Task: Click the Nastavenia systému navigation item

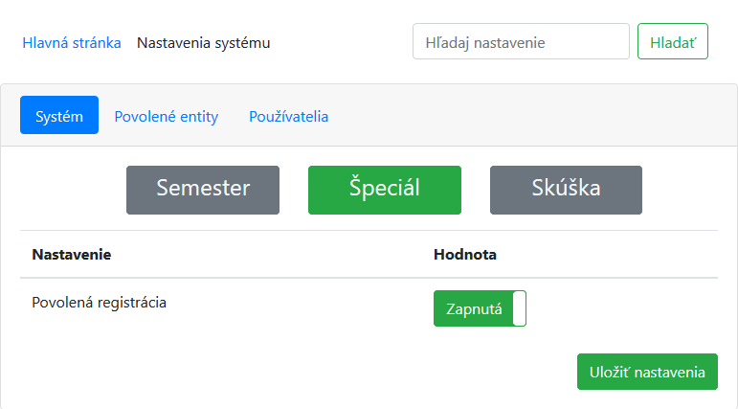Action: [203, 43]
